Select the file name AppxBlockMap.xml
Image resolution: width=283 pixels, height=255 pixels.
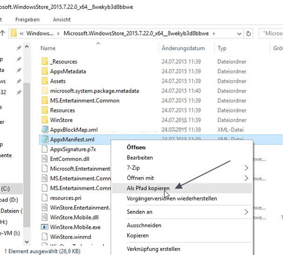pyautogui.click(x=74, y=130)
